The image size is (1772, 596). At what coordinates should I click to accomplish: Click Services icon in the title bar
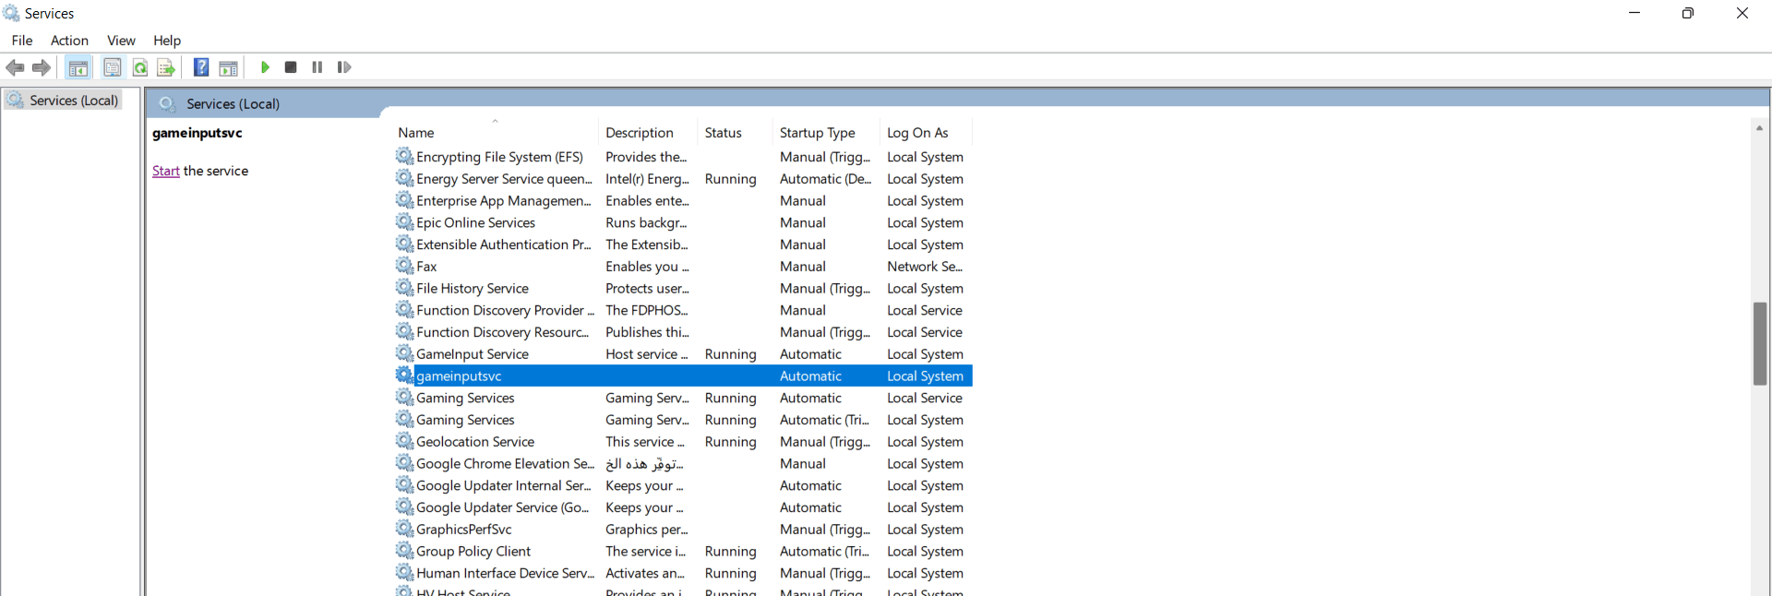pos(11,13)
